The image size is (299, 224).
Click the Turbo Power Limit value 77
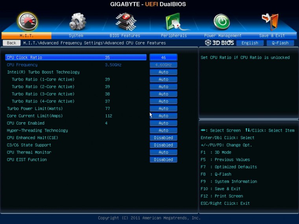[x=107, y=108]
